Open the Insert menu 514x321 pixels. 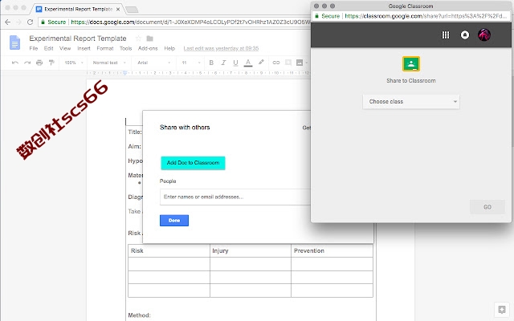84,48
